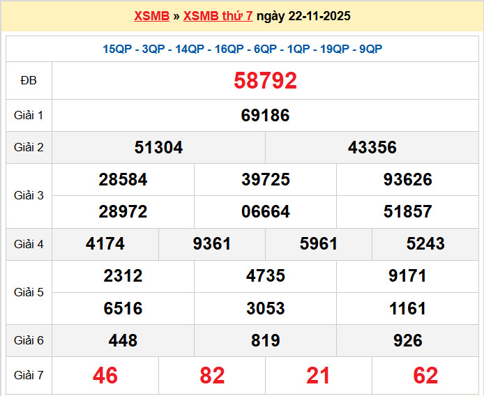Click the Giải 1 number 69186

265,115
